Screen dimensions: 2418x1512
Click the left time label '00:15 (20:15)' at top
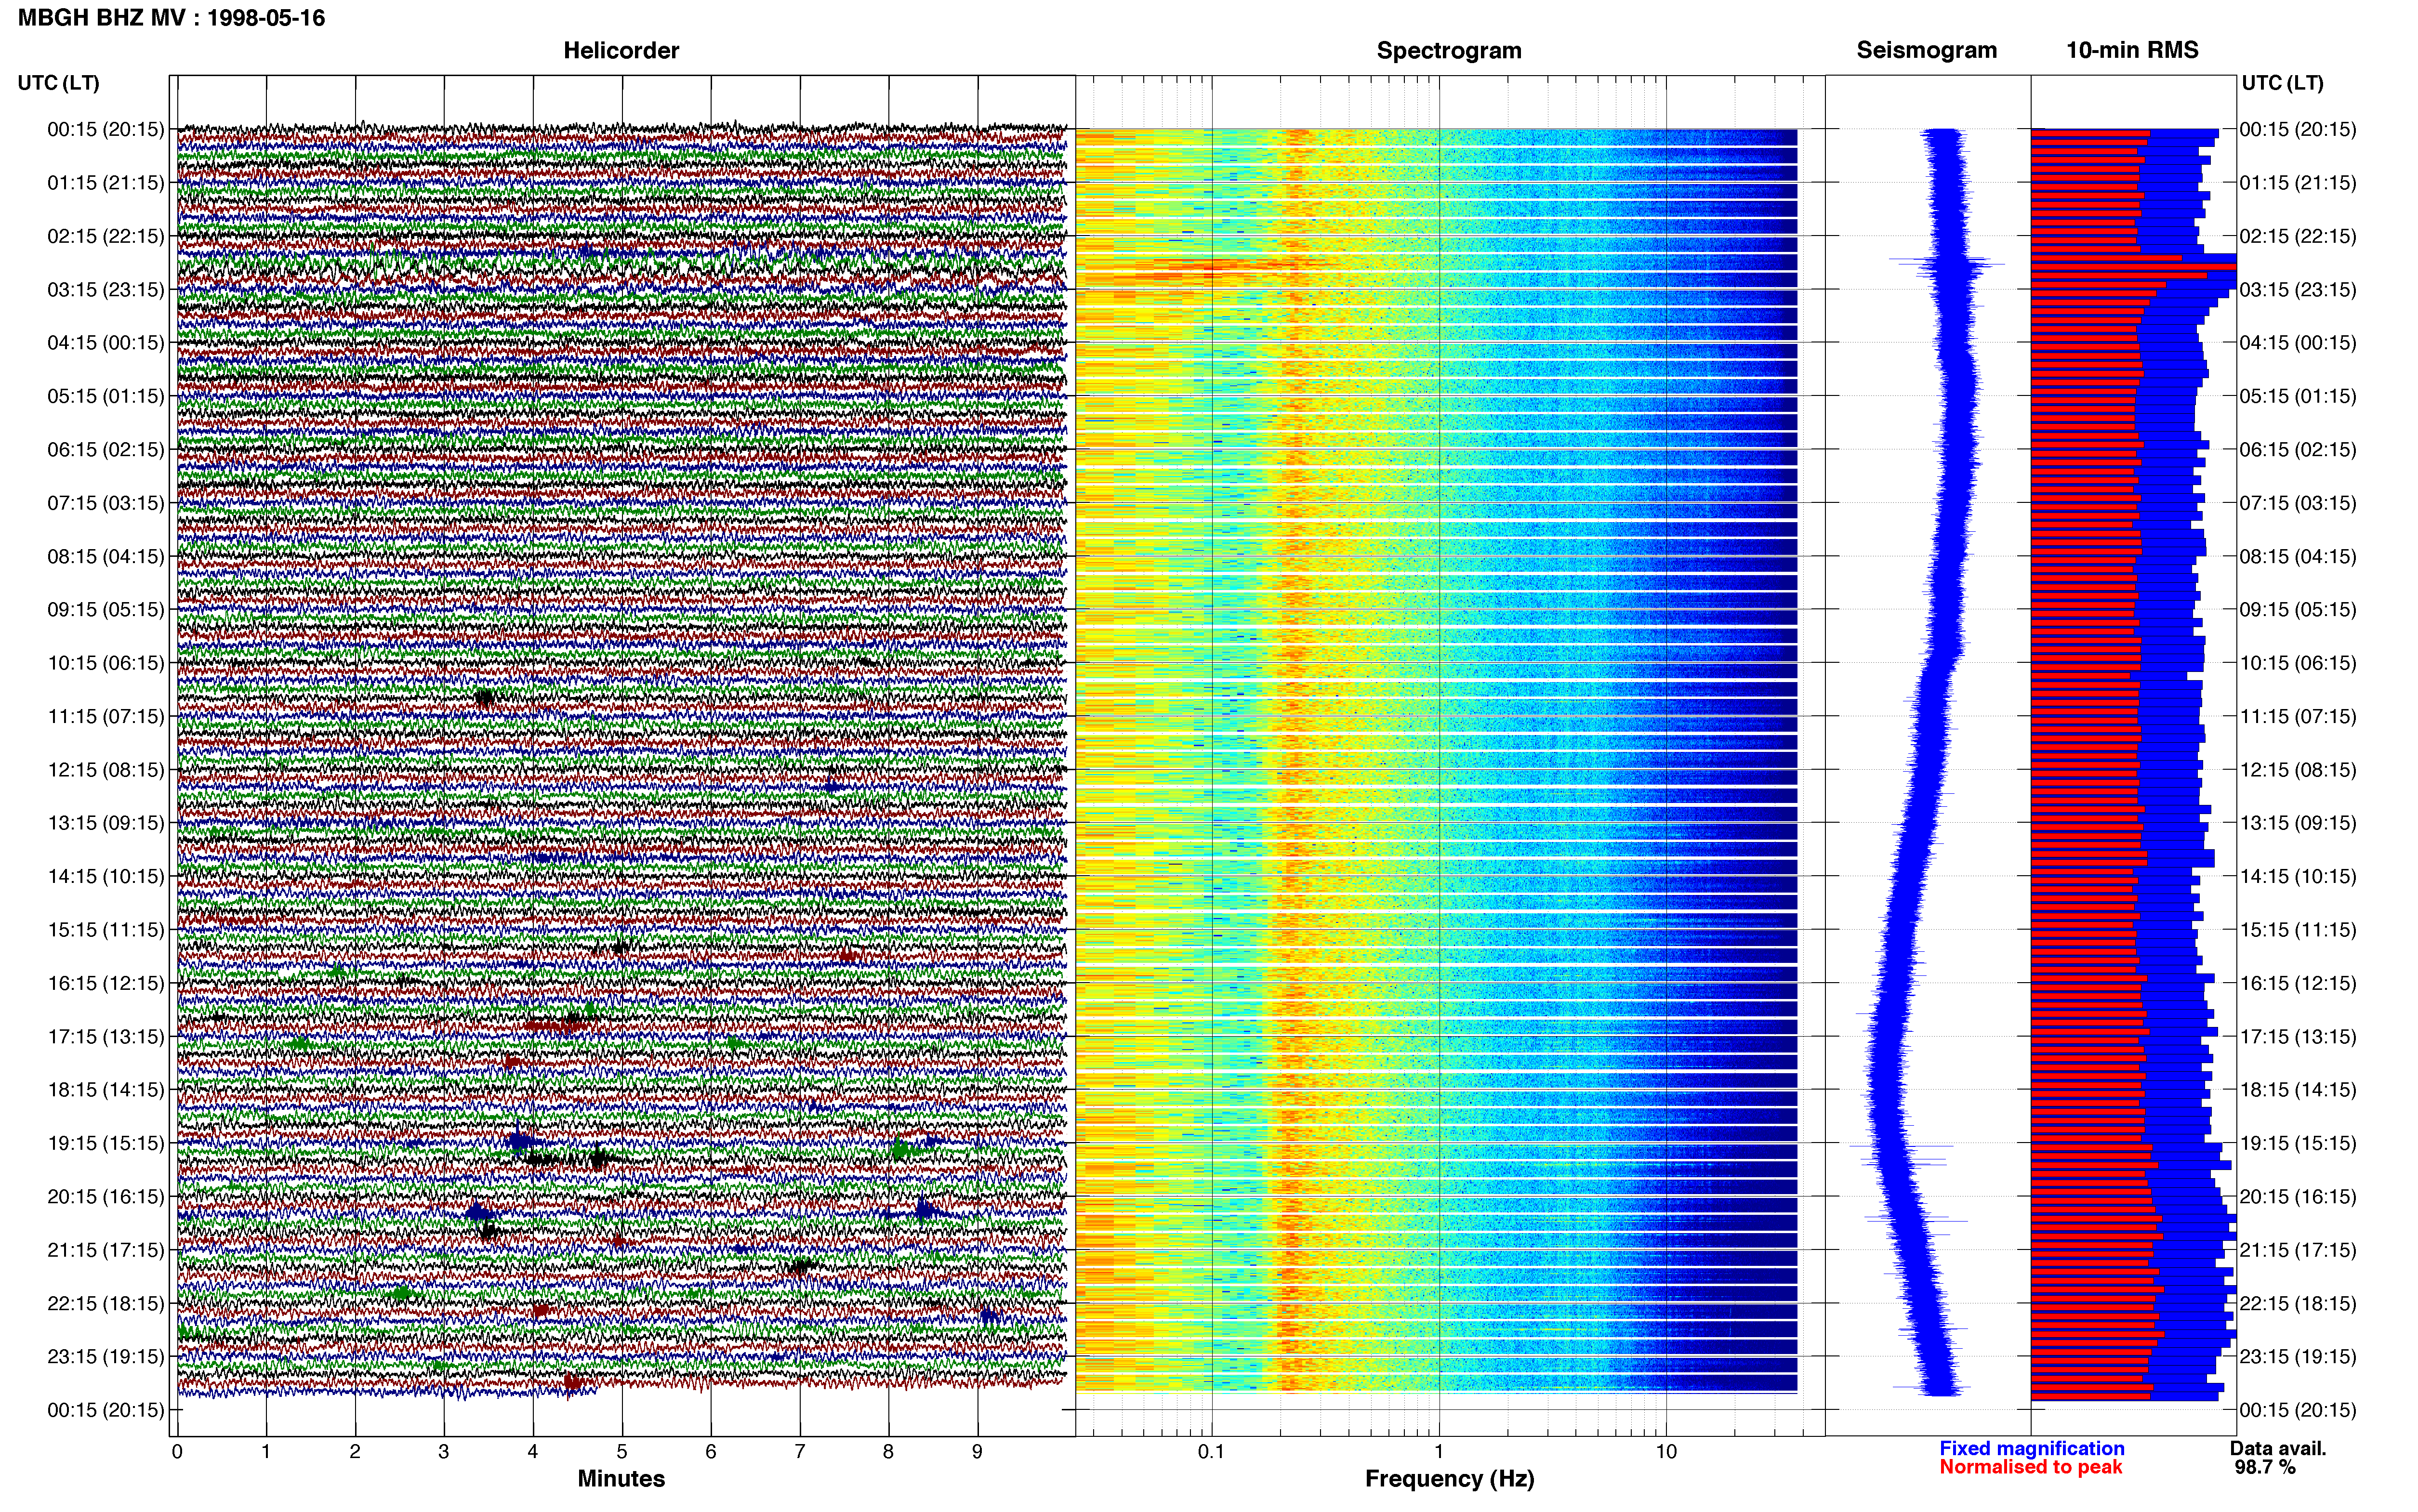[106, 129]
